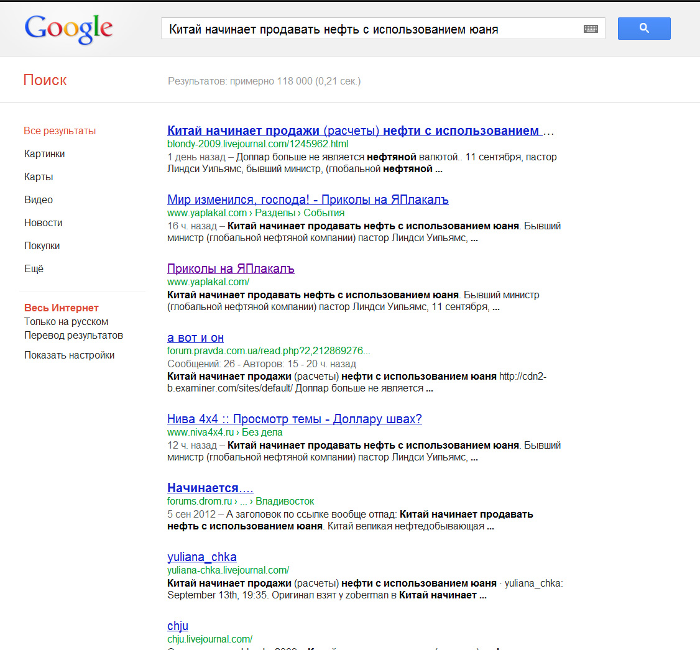
Task: Click URL blondy-2009.livejournal.com/1245962.html
Action: coord(257,144)
